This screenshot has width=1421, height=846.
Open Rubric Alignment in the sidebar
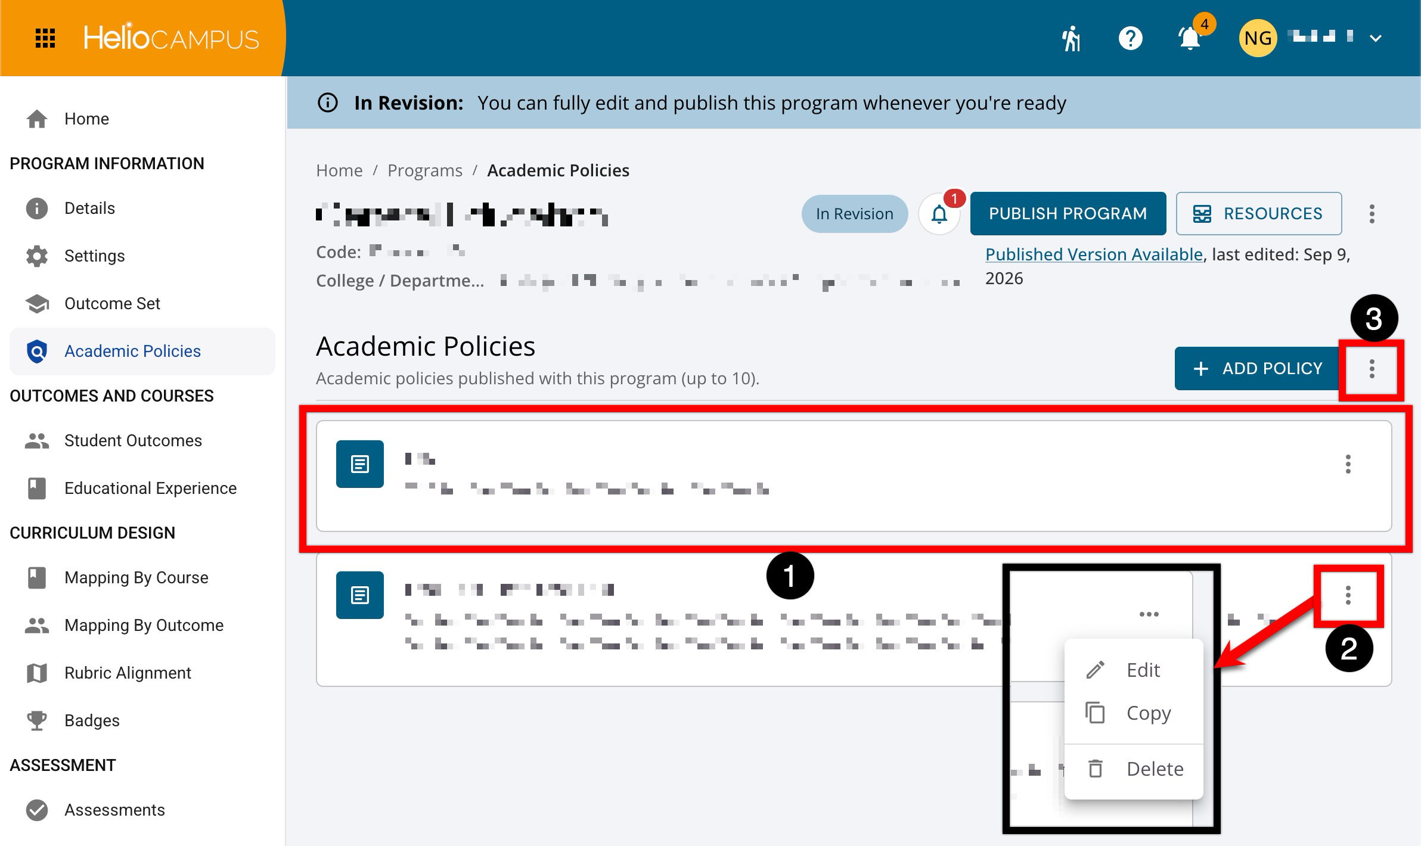[x=128, y=673]
